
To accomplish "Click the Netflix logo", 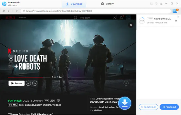I will [10, 18].
